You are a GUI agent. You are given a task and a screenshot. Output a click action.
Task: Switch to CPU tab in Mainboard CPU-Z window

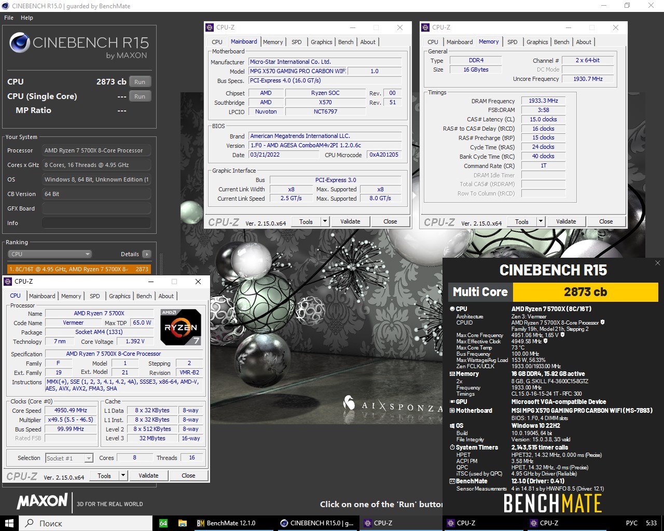tap(217, 42)
